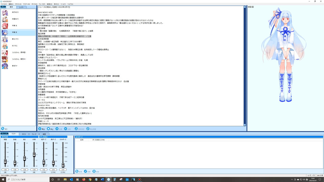The width and height of the screenshot is (324, 182).
Task: Click the 音声保存 save audio icon
Action: pos(76,129)
